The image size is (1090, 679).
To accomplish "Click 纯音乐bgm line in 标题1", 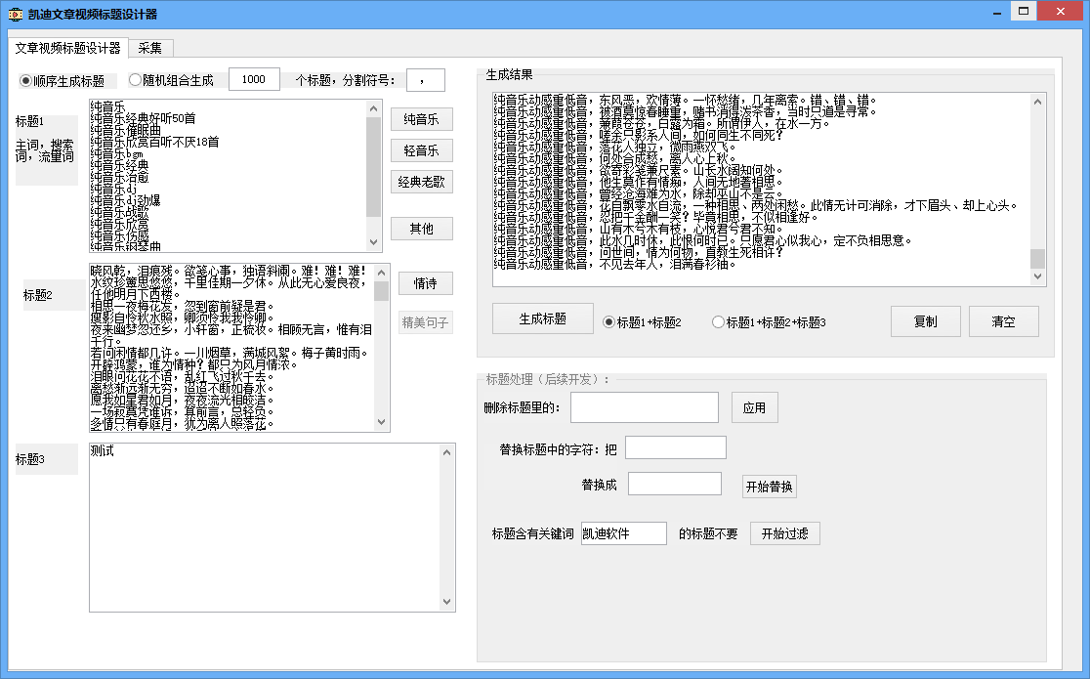I will click(x=117, y=154).
